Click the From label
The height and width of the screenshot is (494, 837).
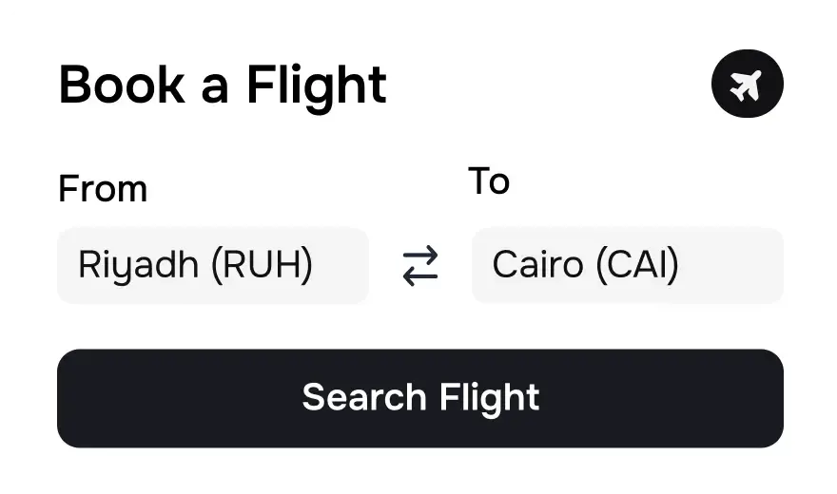tap(103, 189)
